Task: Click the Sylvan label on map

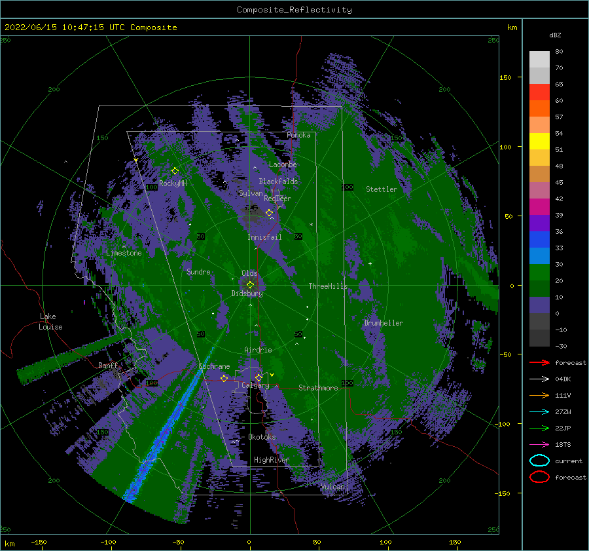Action: click(x=251, y=193)
